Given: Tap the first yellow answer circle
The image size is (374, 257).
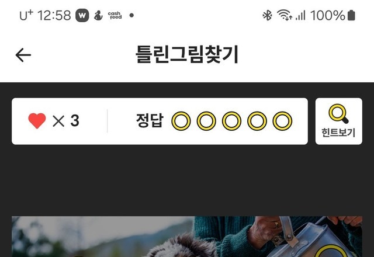Looking at the screenshot, I should coord(181,121).
